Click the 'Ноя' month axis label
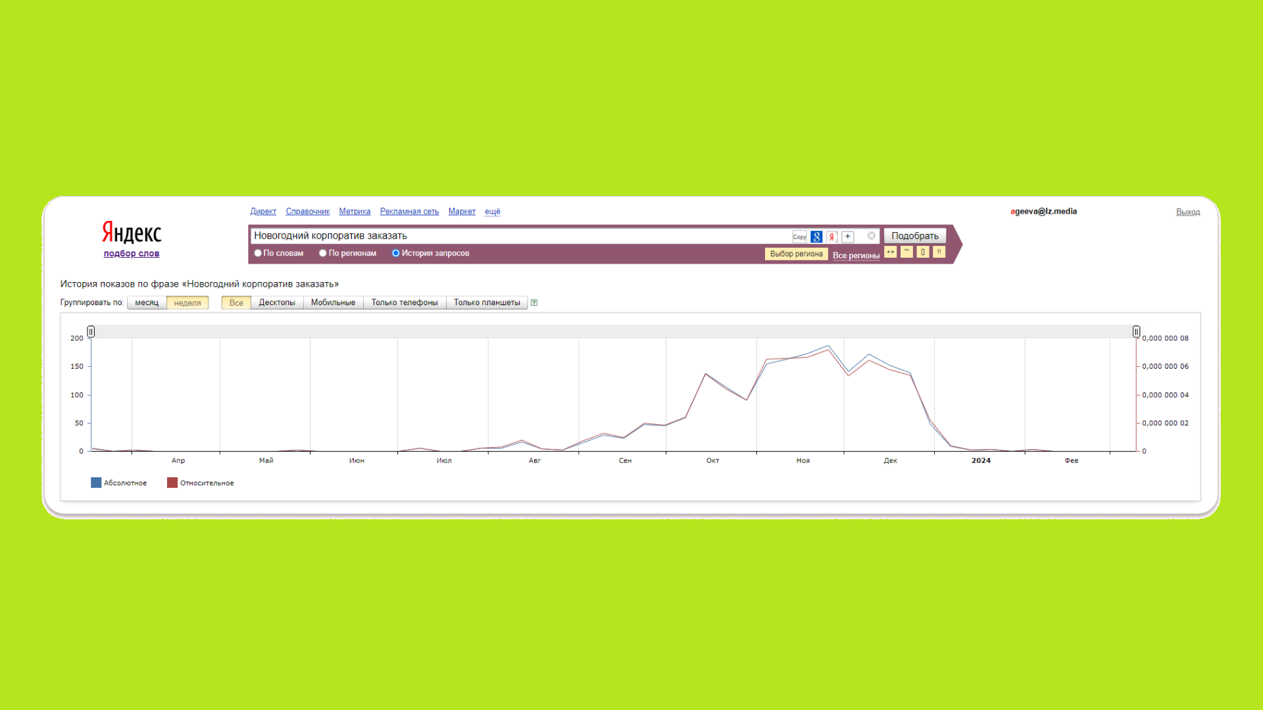The width and height of the screenshot is (1263, 710). coord(803,461)
